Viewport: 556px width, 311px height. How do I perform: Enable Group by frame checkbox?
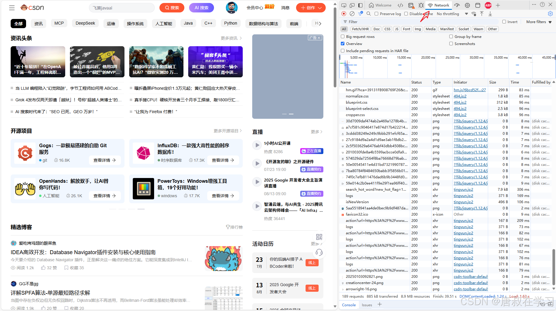451,36
